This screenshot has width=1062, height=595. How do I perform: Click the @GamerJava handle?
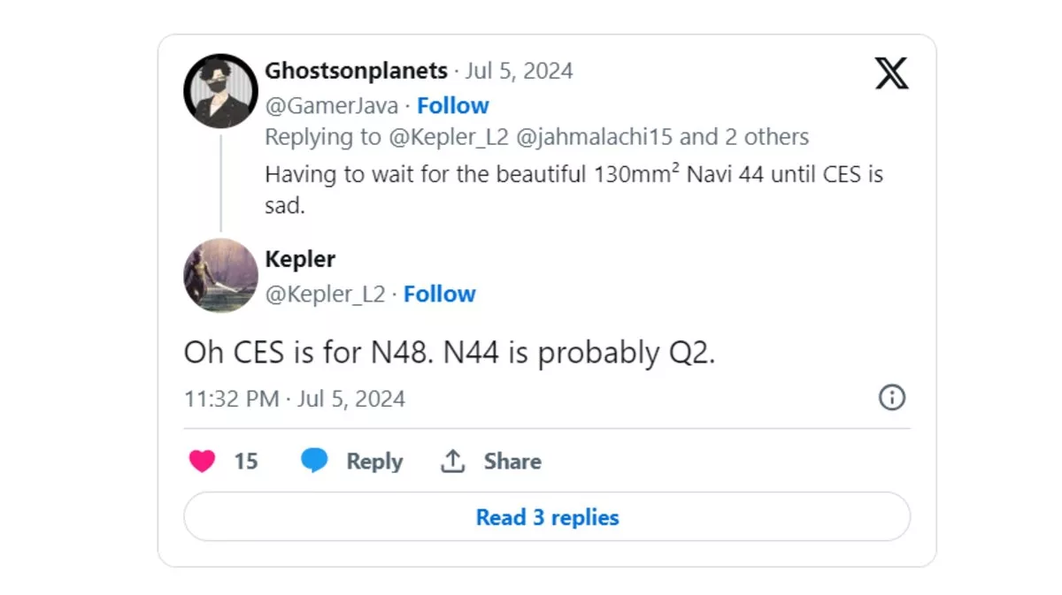331,105
